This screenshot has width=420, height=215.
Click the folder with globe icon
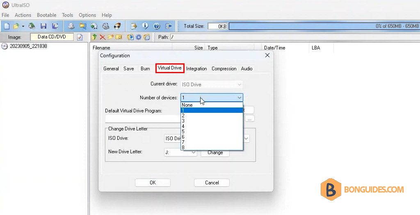pyautogui.click(x=147, y=37)
